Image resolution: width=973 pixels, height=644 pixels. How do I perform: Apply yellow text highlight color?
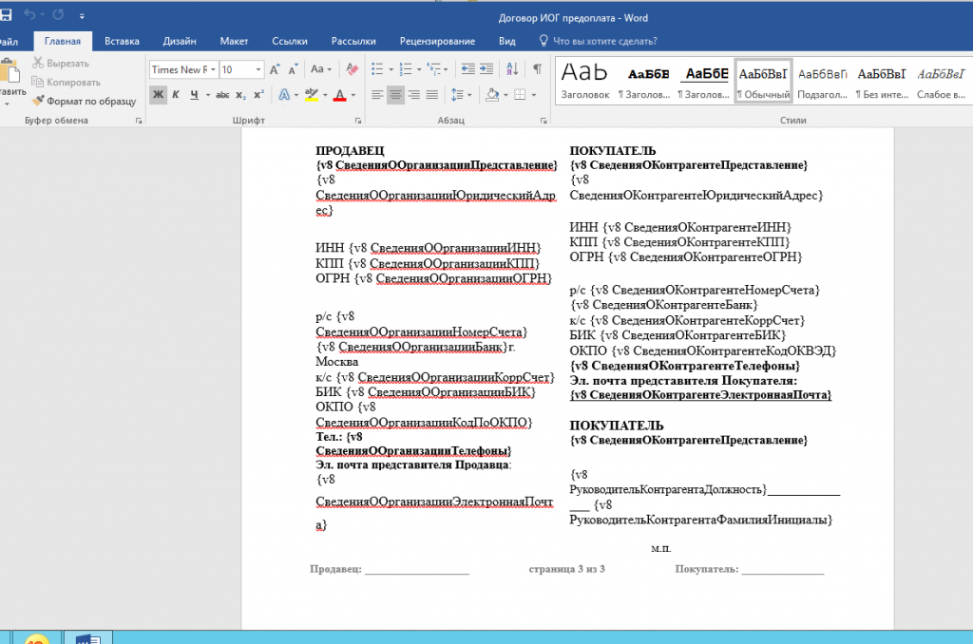(x=312, y=95)
